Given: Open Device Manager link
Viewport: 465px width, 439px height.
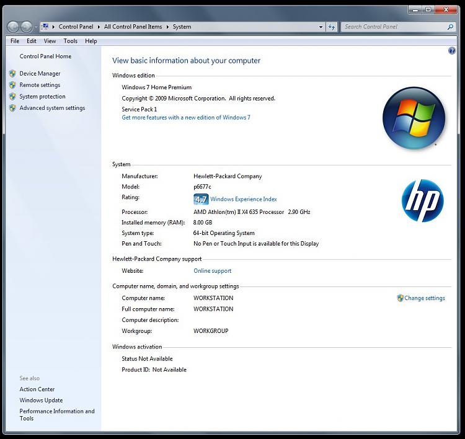Looking at the screenshot, I should pyautogui.click(x=40, y=74).
